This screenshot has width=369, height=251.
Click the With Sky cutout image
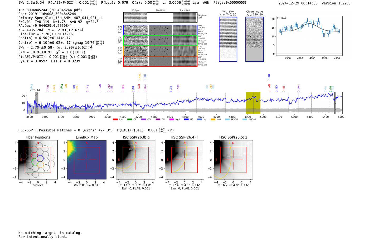pos(228,39)
